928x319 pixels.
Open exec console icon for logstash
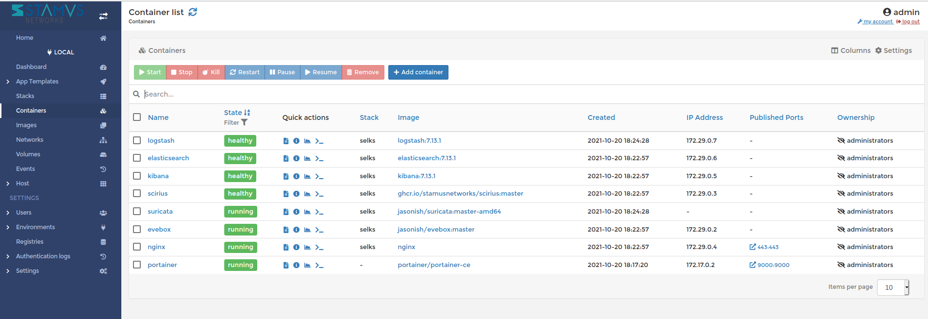[319, 141]
